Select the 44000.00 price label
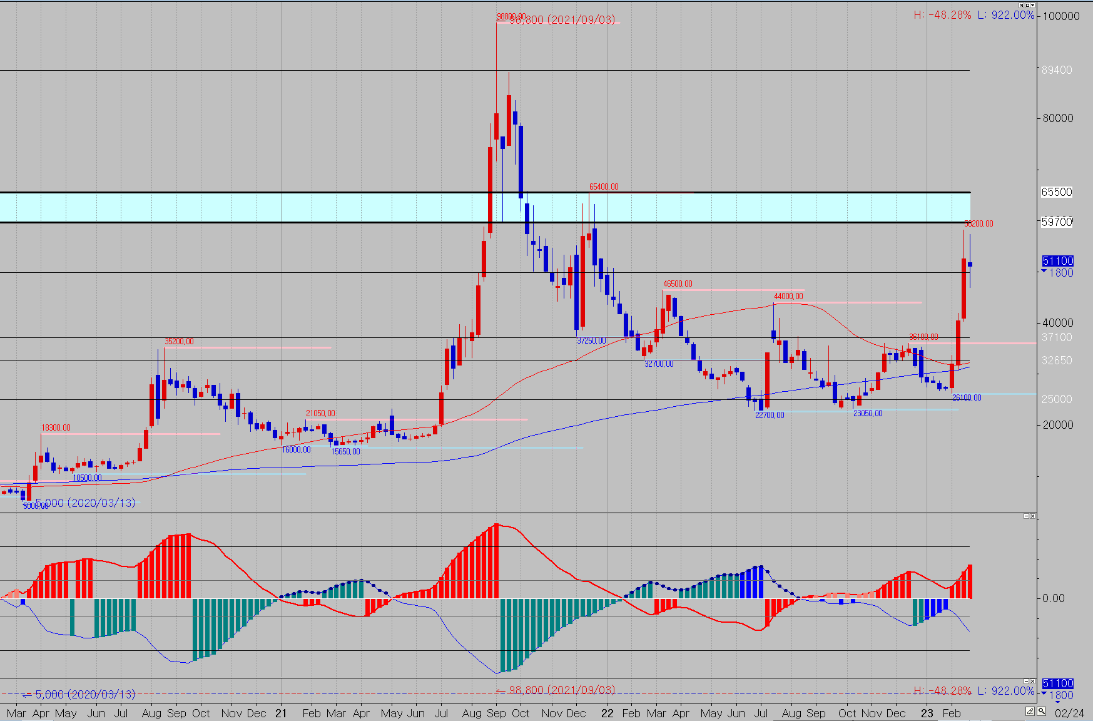Image resolution: width=1093 pixels, height=721 pixels. [788, 296]
